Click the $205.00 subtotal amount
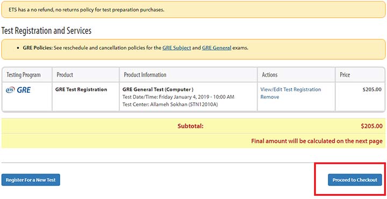The width and height of the screenshot is (387, 199). (x=371, y=126)
